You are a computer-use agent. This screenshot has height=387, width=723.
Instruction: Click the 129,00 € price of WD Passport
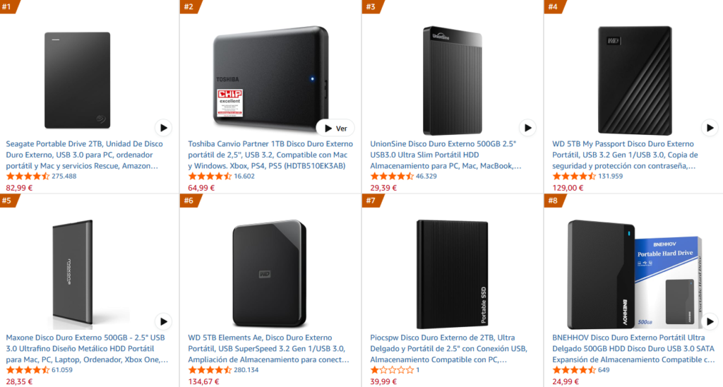tap(568, 188)
